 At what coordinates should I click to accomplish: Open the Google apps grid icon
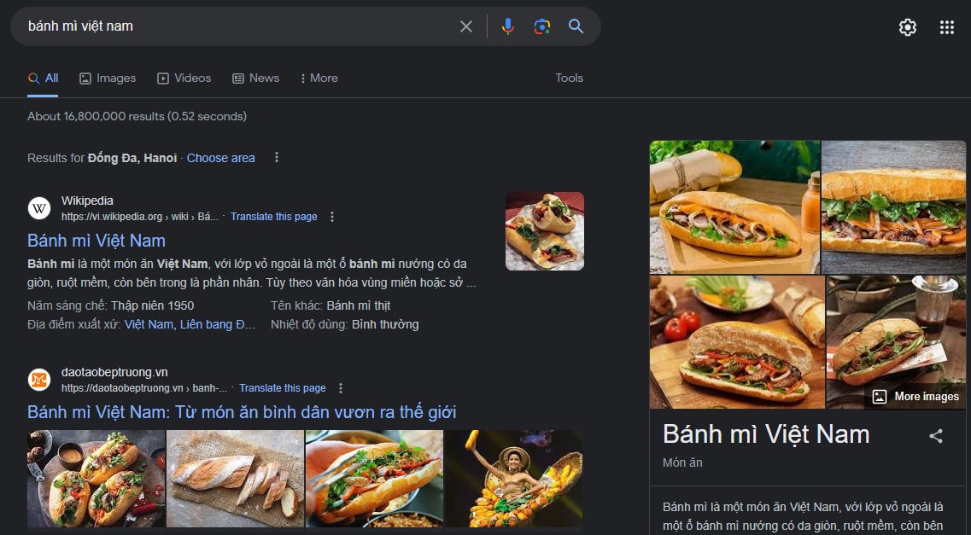pyautogui.click(x=947, y=27)
